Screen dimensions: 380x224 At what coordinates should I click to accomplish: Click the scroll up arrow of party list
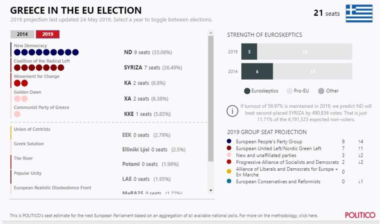tap(211, 33)
